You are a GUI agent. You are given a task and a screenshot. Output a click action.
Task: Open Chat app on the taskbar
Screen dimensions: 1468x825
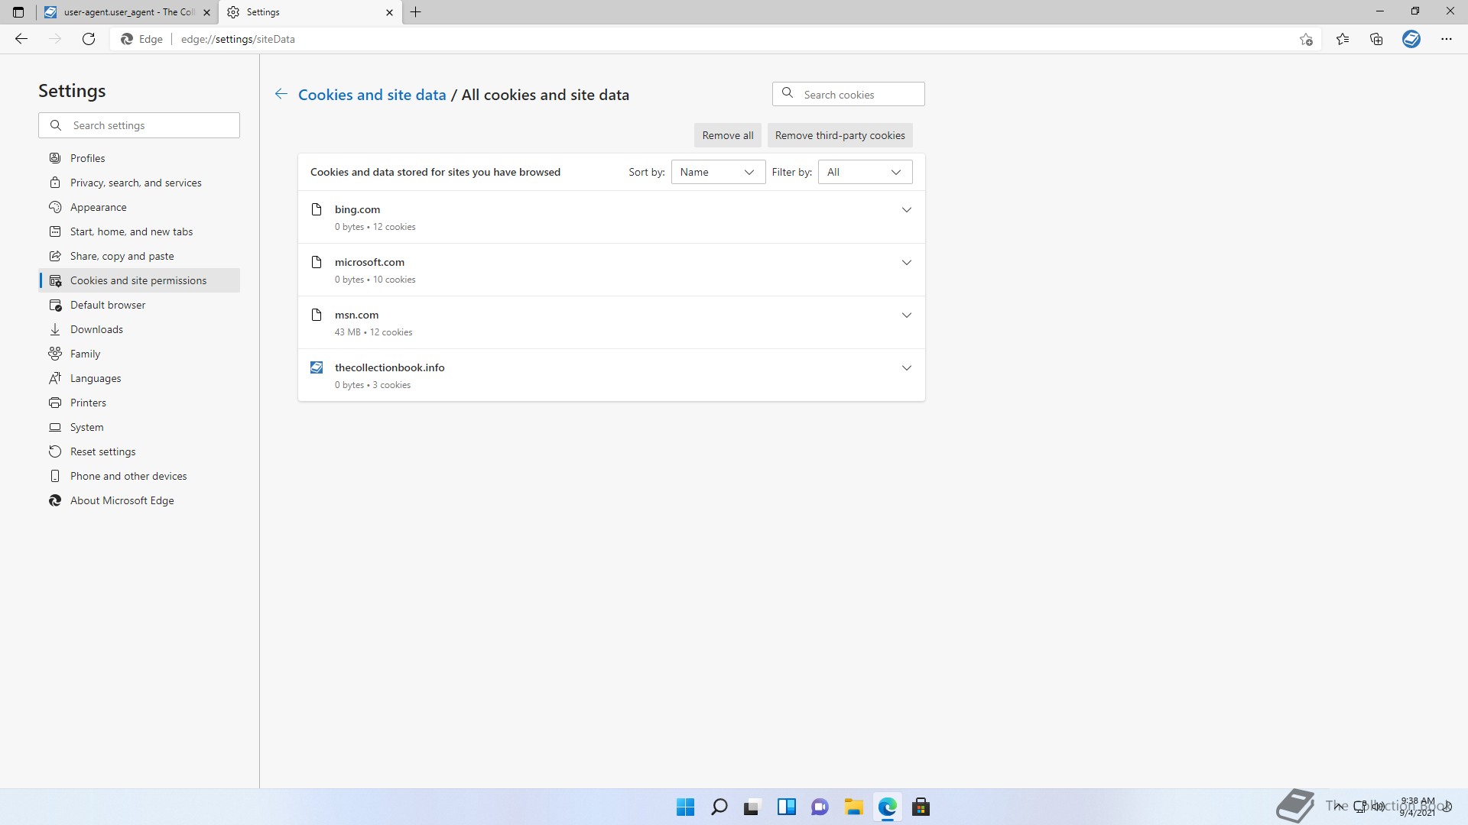820,807
